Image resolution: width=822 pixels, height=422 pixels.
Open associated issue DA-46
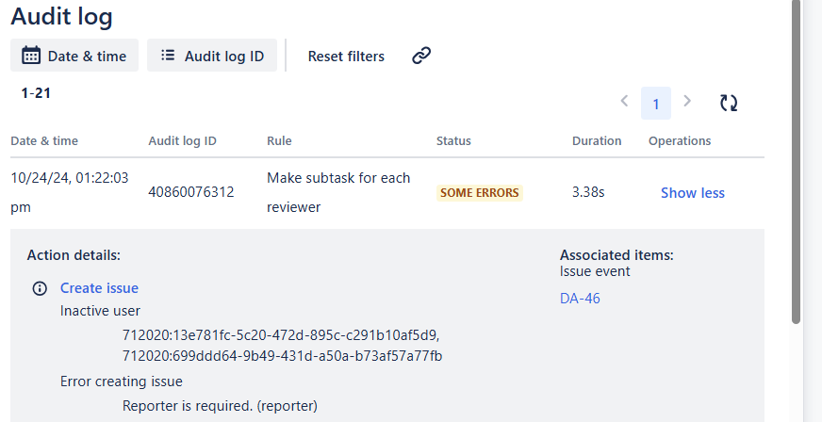[580, 299]
